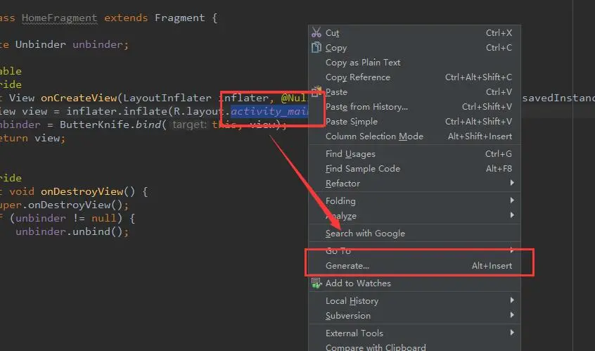Expand the Refactor submenu arrow
Image resolution: width=595 pixels, height=351 pixels.
click(512, 183)
